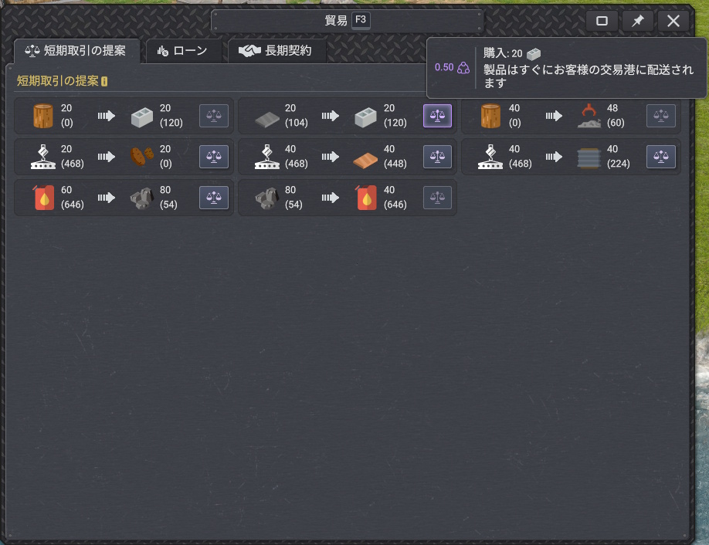Maximize the trade window

[602, 21]
